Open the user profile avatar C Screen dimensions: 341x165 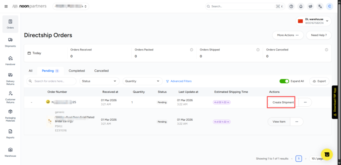pyautogui.click(x=329, y=6)
